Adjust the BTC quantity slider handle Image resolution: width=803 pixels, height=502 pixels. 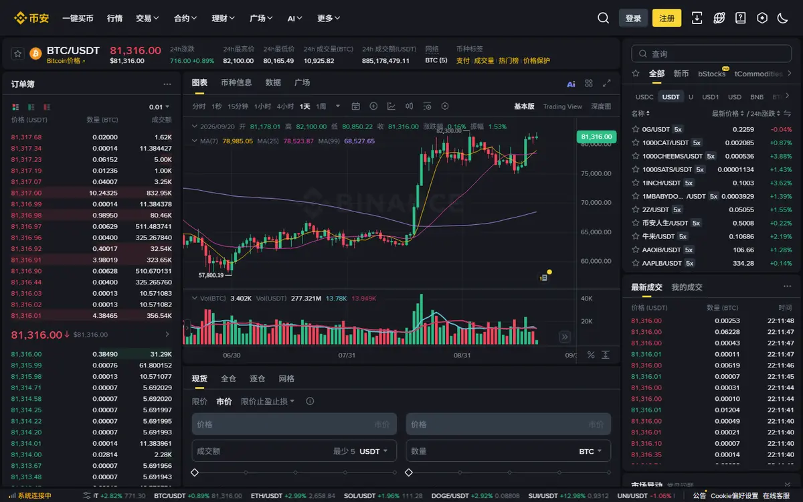409,473
